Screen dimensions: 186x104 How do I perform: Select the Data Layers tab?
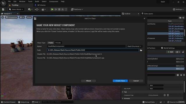pos(147,14)
